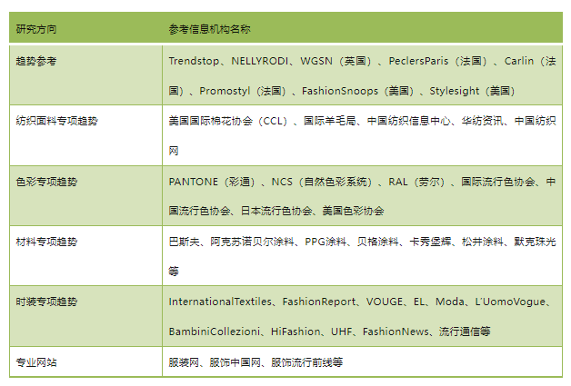Click the cell starting with PANTONE（彩通）
571x386 pixels.
363,196
